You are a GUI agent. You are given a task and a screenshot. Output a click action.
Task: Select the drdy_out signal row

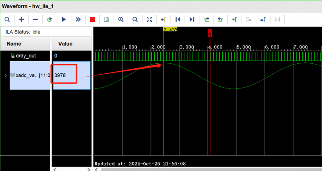[26, 56]
